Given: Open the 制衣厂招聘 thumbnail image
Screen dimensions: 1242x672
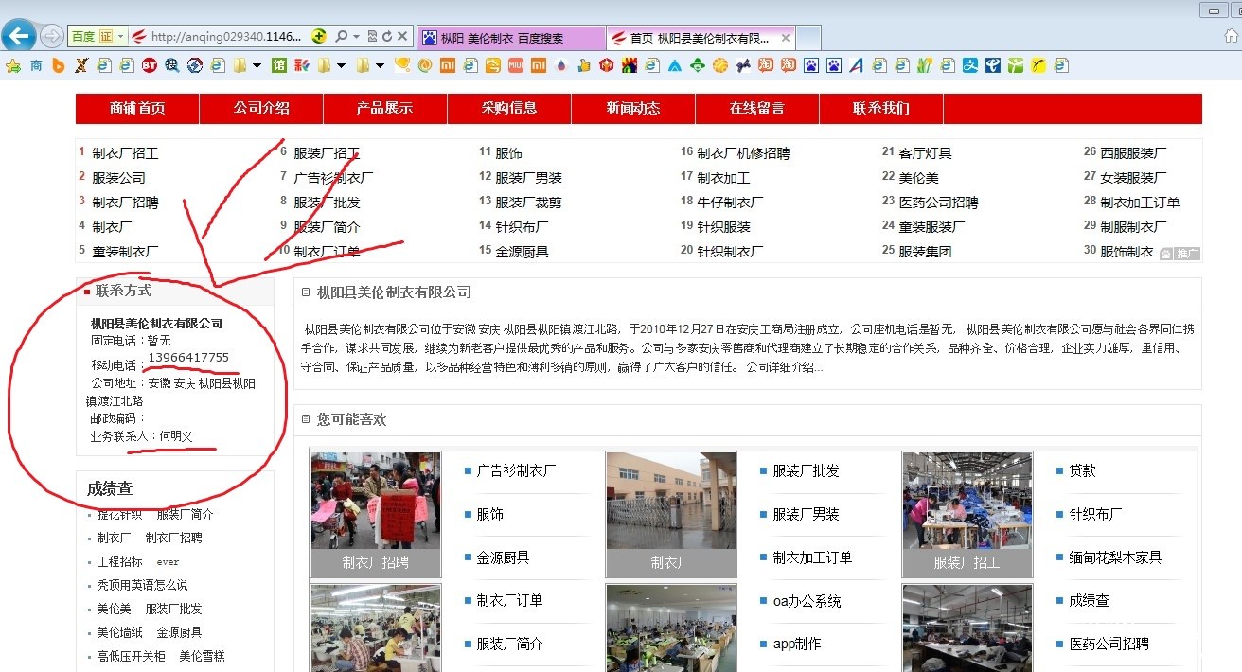Looking at the screenshot, I should [376, 515].
